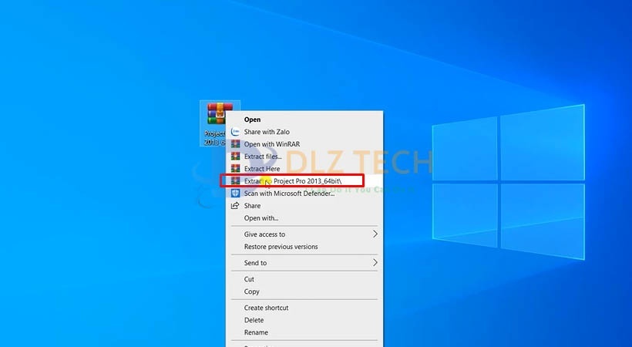Click the WinRAR icon next to Extract files
The height and width of the screenshot is (347, 632).
click(x=235, y=157)
